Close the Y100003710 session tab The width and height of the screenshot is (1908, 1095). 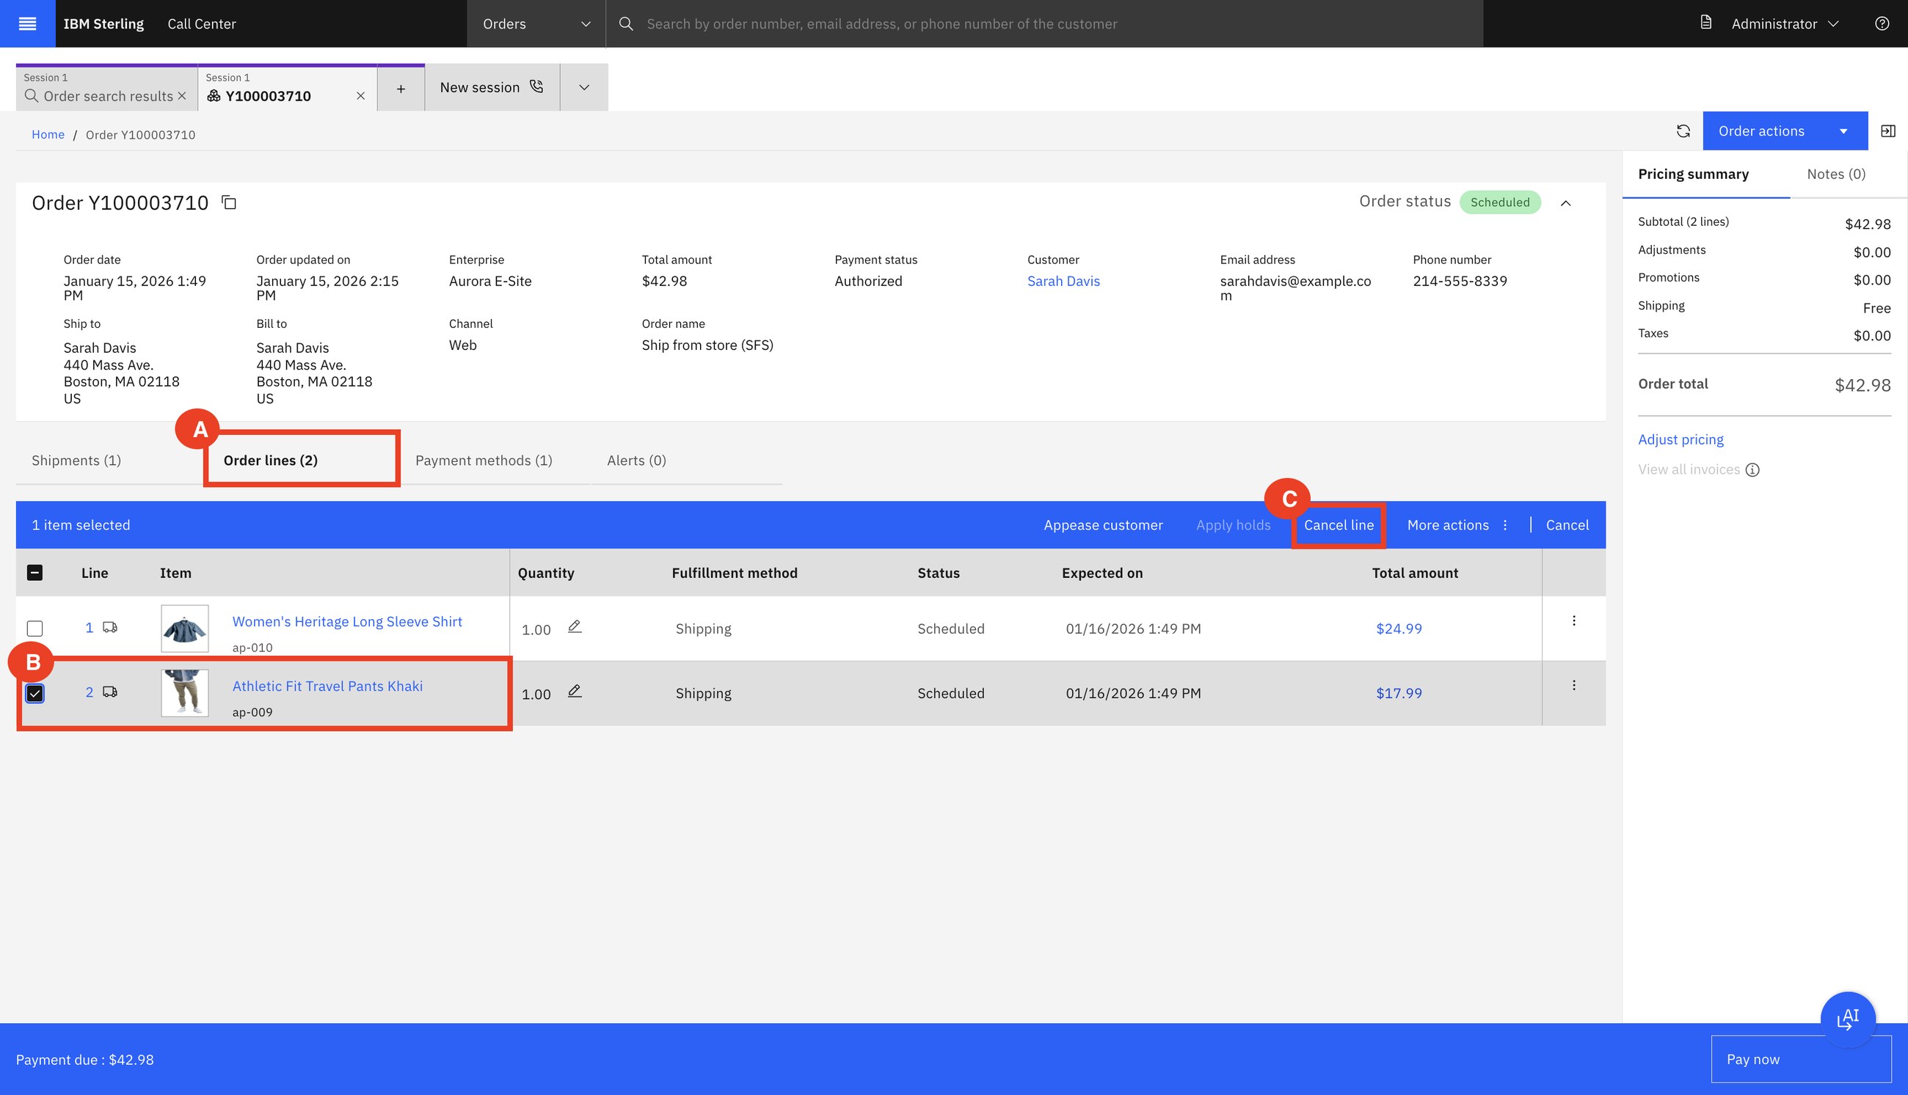(x=360, y=95)
